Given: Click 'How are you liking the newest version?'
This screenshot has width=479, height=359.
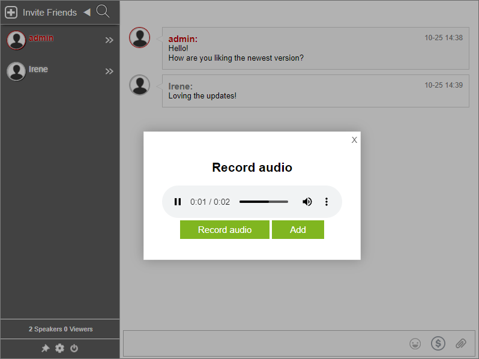Looking at the screenshot, I should coord(236,58).
